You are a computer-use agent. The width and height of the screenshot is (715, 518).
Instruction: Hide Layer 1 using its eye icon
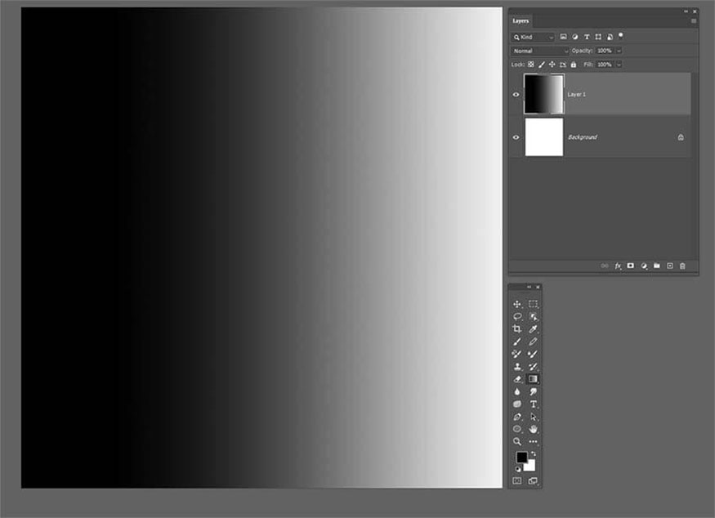(x=516, y=95)
